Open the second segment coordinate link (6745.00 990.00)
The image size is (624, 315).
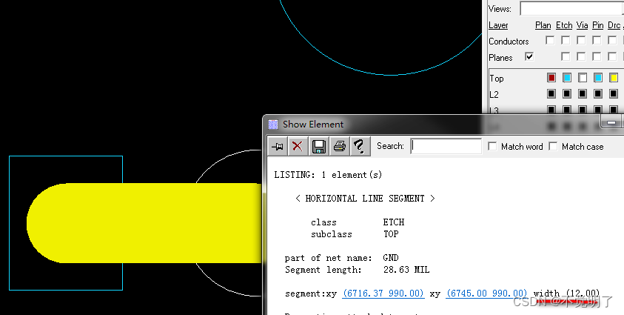coord(487,294)
